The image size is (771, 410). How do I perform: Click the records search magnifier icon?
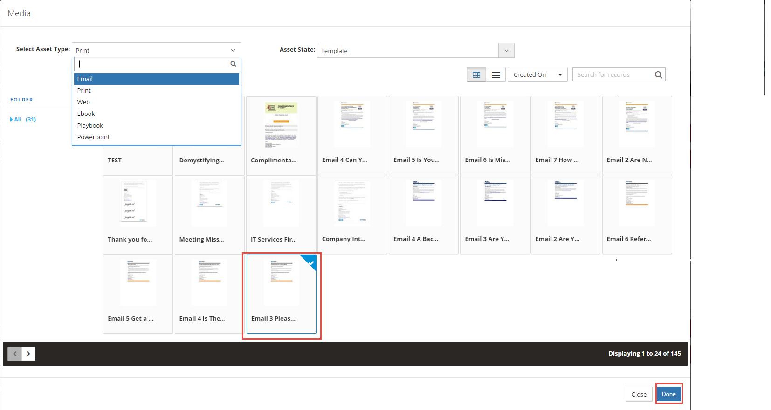point(658,74)
